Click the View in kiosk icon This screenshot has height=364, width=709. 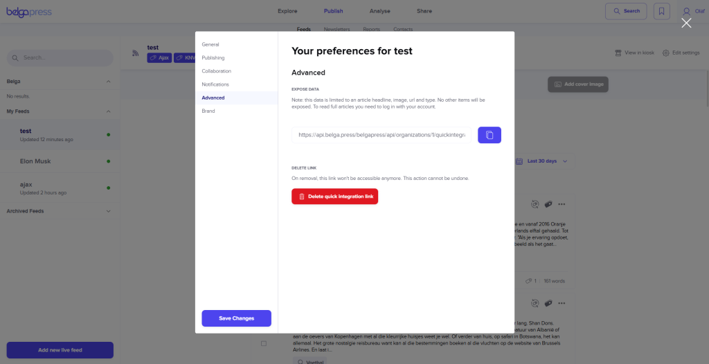click(618, 53)
